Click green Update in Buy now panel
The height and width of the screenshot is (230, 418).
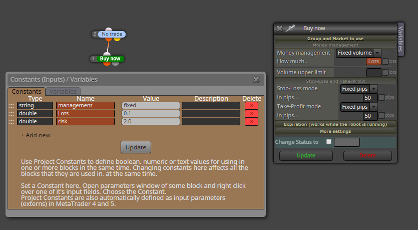pos(306,155)
